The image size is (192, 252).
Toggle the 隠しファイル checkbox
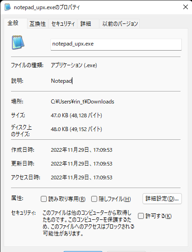tap(94, 199)
